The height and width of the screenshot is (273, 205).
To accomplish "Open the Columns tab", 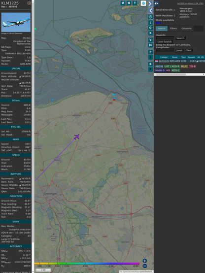I will [186, 29].
